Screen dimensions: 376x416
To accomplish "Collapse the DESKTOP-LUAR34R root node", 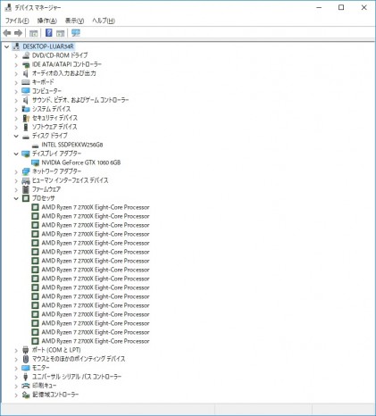I will click(x=6, y=46).
